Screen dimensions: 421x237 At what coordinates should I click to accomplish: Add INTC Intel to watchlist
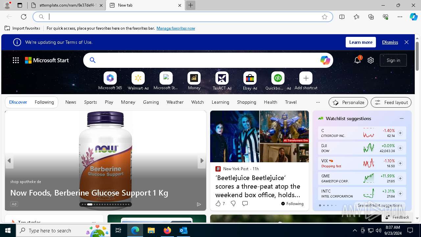coord(400,194)
